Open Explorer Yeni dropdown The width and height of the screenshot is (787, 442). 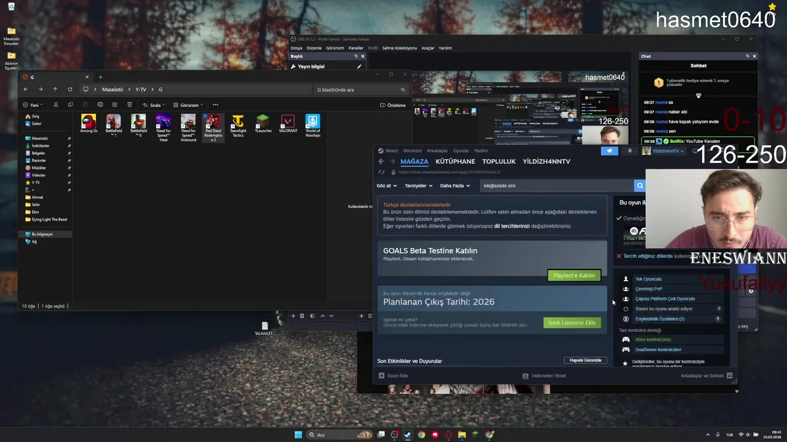33,105
